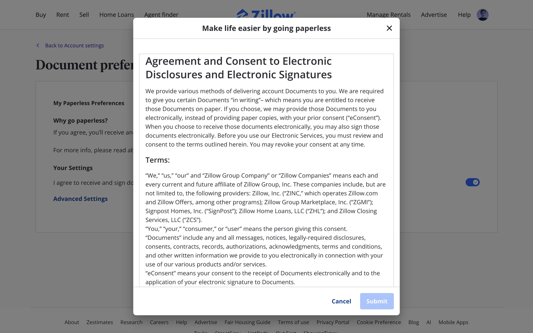Image resolution: width=533 pixels, height=333 pixels.
Task: Open the Rent menu
Action: click(x=62, y=15)
